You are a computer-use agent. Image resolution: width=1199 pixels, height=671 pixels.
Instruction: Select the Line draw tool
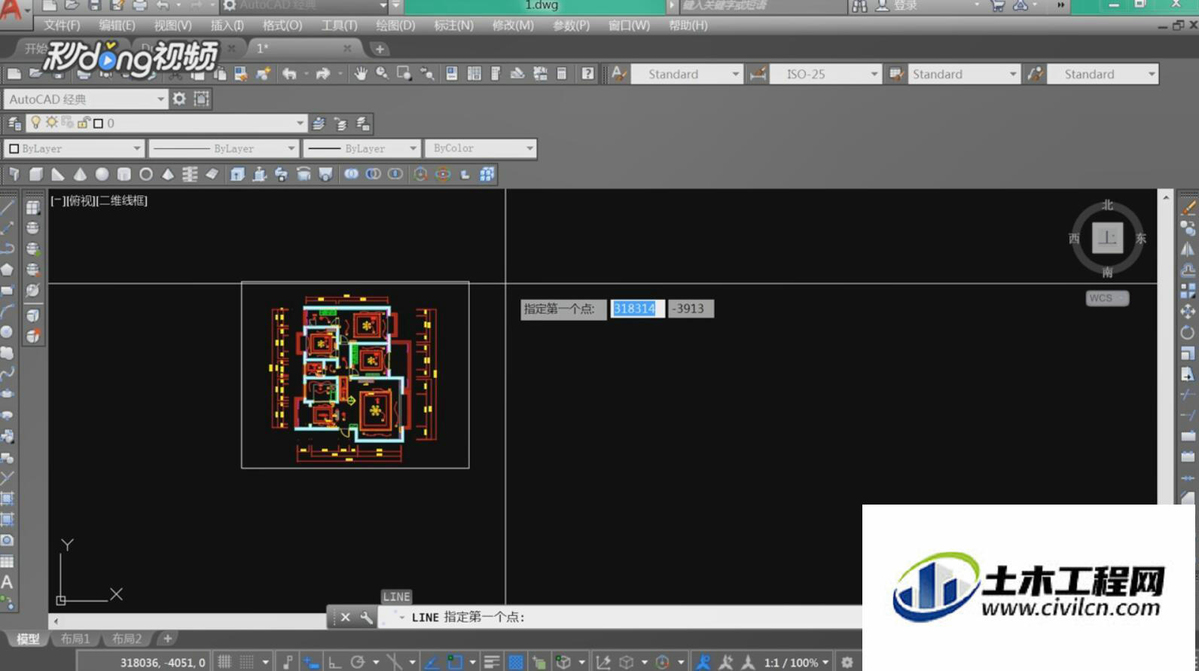[8, 206]
